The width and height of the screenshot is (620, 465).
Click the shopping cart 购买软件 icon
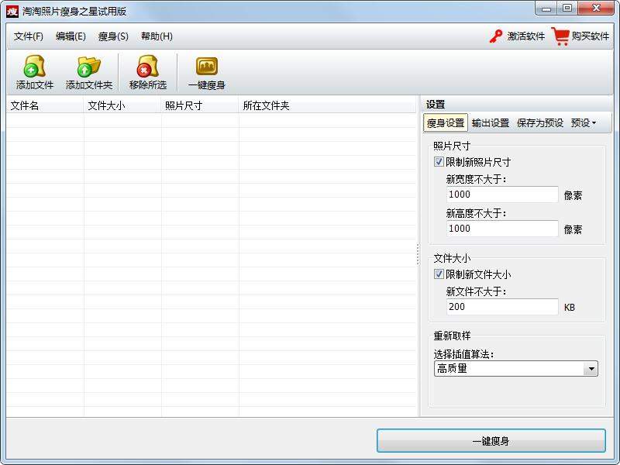560,36
